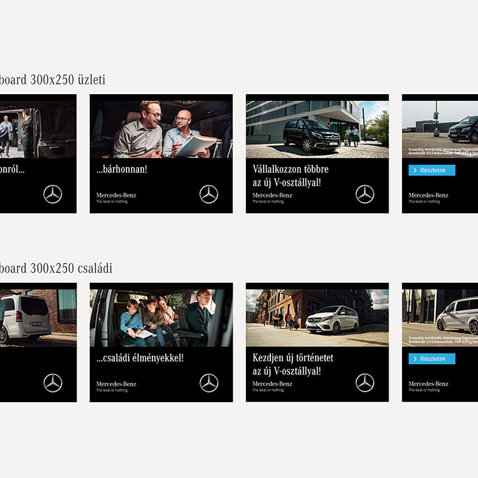Click the Mercedes star on the 'Kezdjen új történetet' banner
This screenshot has height=478, width=478.
click(365, 383)
